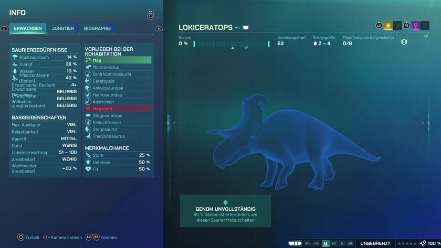Undo with the curved left arrow
Image resolution: width=441 pixels, height=248 pixels.
pyautogui.click(x=308, y=243)
